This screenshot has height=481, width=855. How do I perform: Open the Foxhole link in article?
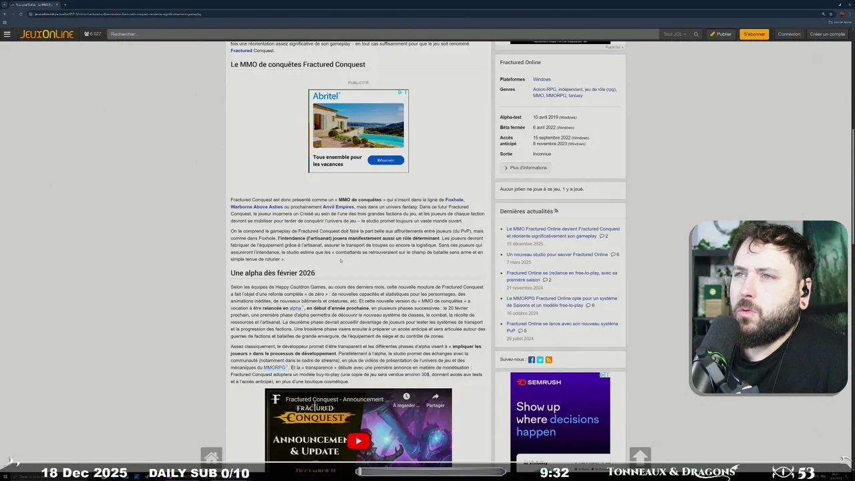pyautogui.click(x=454, y=200)
